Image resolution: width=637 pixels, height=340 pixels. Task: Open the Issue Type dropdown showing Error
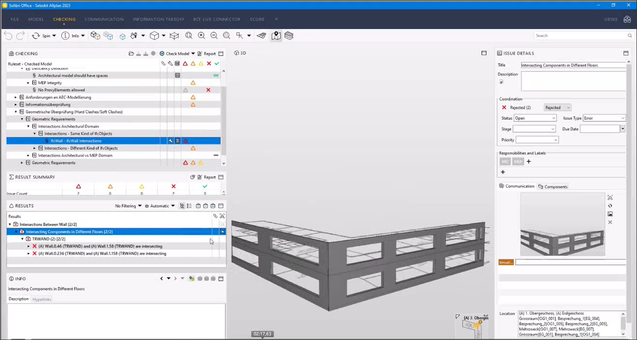point(604,118)
